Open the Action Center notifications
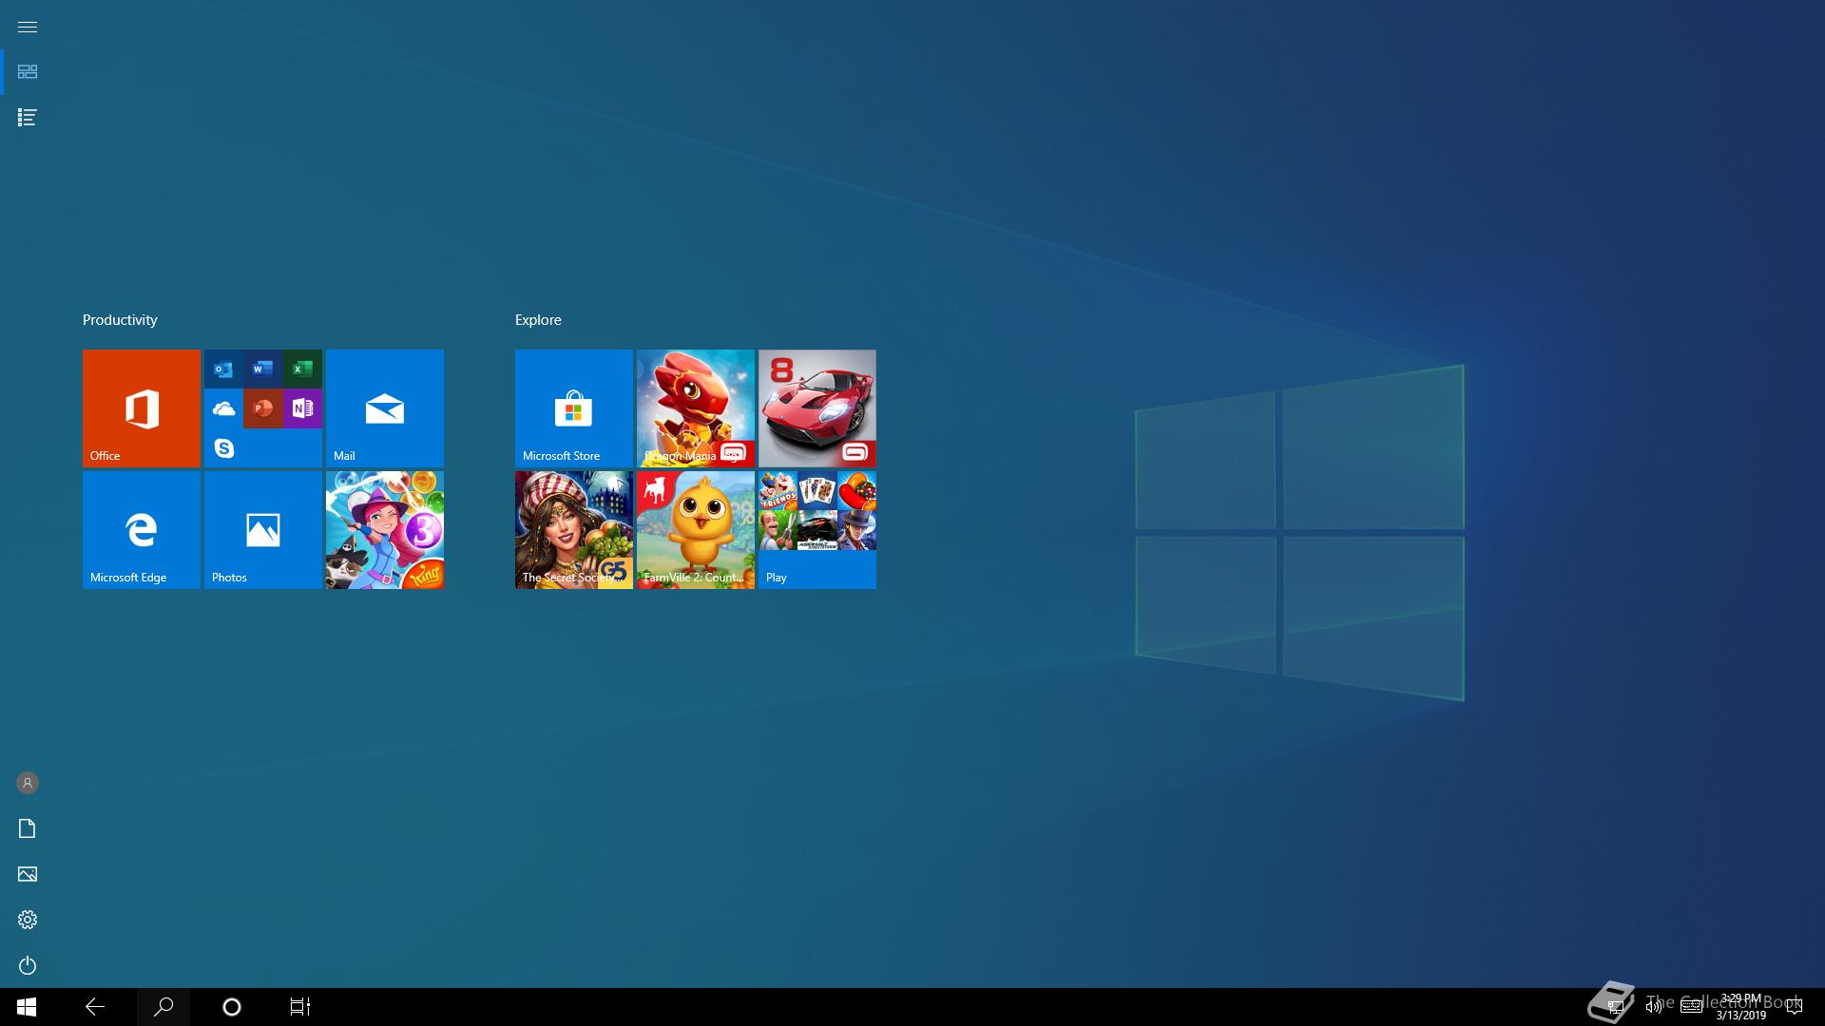The height and width of the screenshot is (1026, 1825). point(1795,1007)
